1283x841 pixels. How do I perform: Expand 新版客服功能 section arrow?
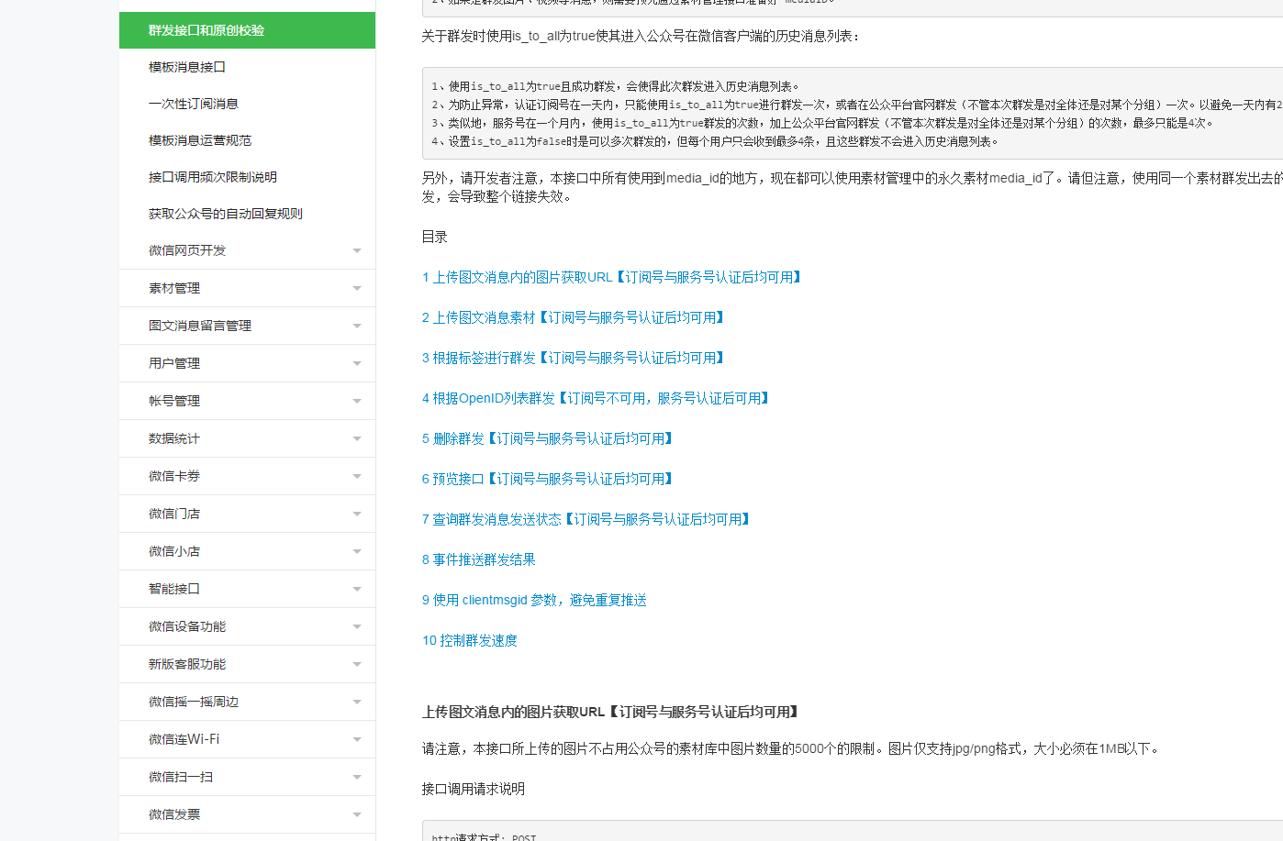357,665
